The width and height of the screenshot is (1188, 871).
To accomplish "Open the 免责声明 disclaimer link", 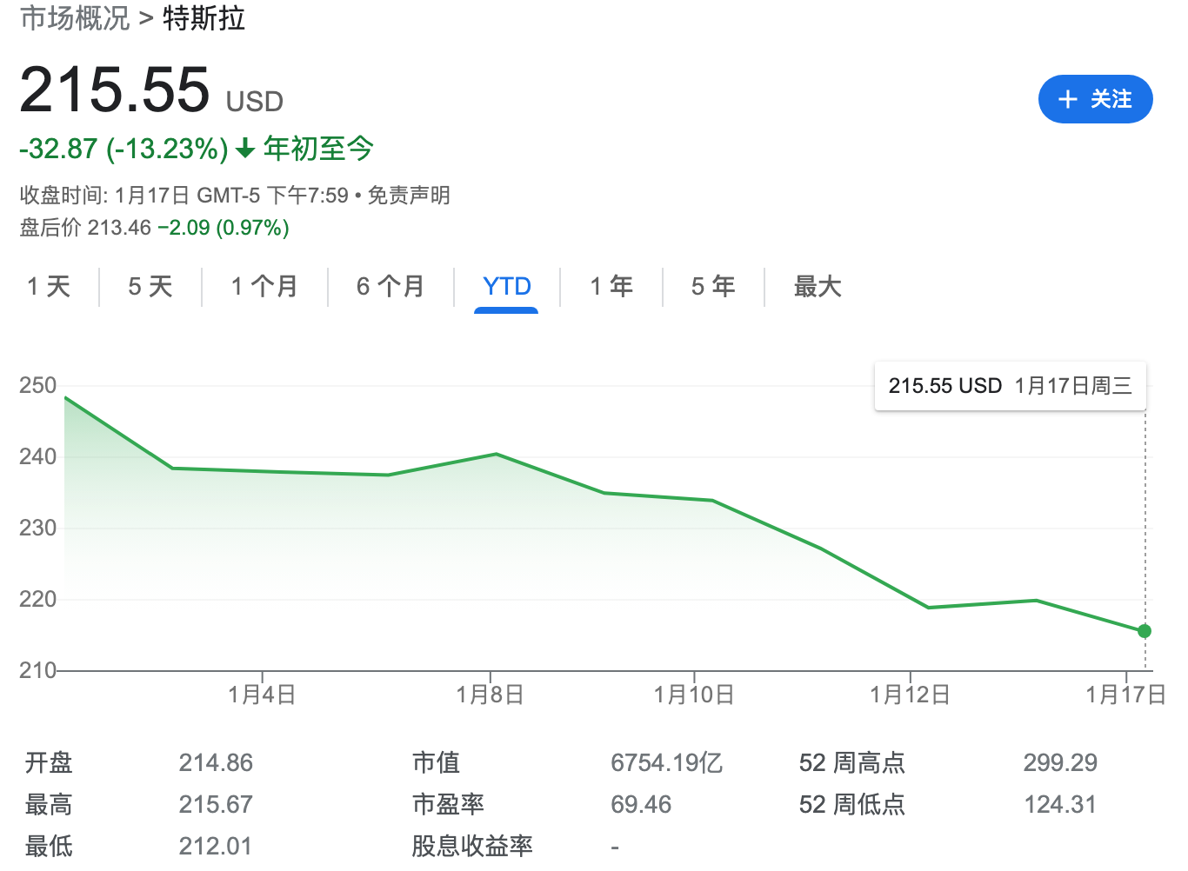I will 409,195.
